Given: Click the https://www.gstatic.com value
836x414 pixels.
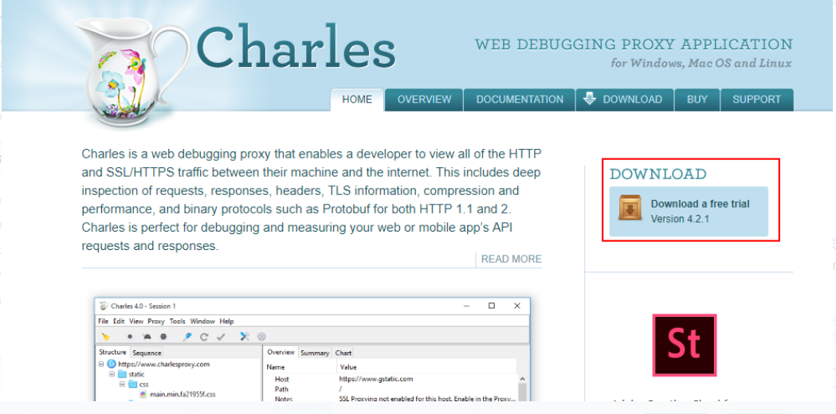Looking at the screenshot, I should click(x=376, y=379).
